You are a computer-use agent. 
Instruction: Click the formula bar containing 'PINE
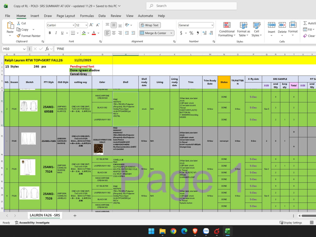click(185, 49)
